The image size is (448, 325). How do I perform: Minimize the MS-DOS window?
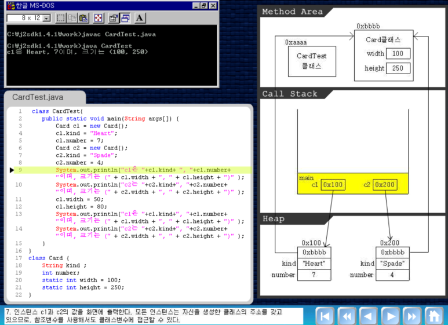[196, 6]
